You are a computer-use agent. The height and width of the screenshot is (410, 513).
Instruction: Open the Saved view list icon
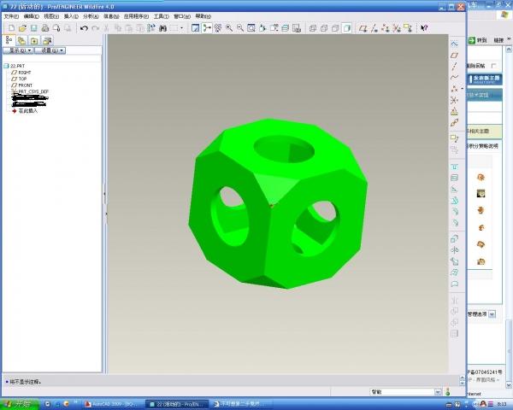tap(274, 28)
